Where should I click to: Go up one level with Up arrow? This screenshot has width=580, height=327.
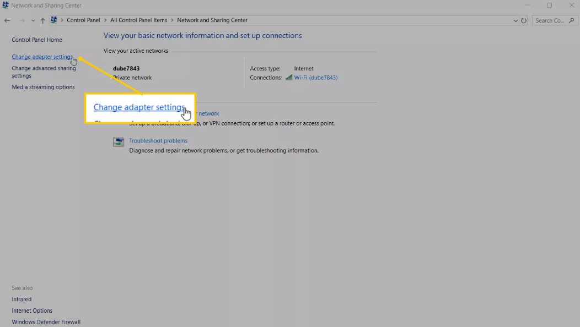[x=42, y=21]
